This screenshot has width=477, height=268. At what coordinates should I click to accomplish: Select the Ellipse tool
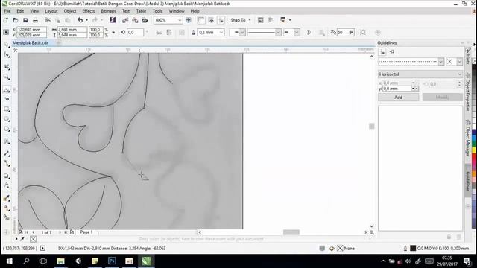click(7, 119)
